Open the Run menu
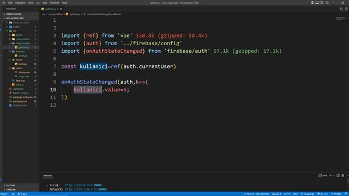This screenshot has width=349, height=196. (45, 3)
